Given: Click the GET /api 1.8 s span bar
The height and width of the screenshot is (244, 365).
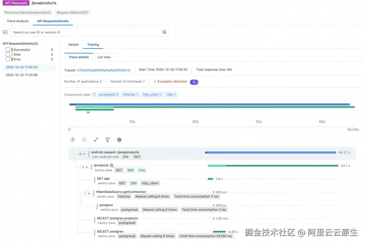Looking at the screenshot, I should click(211, 179).
